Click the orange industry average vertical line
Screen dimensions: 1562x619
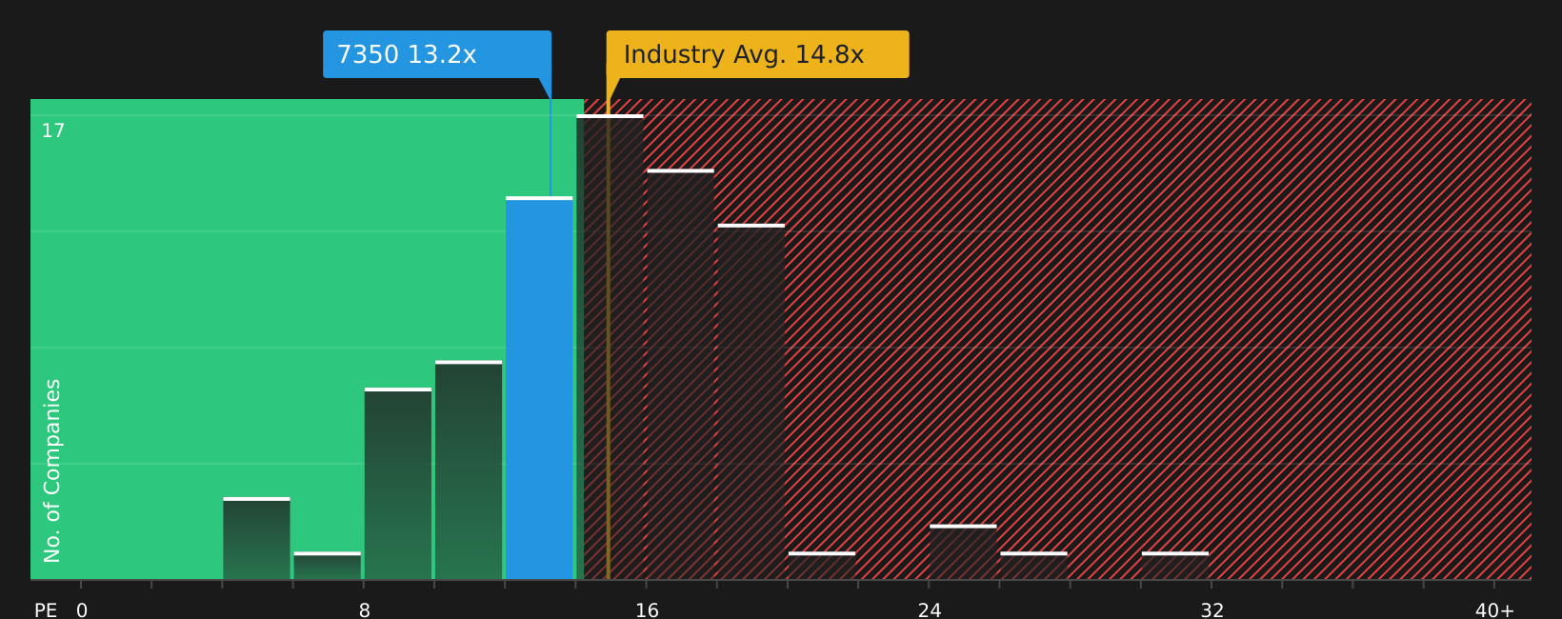608,339
